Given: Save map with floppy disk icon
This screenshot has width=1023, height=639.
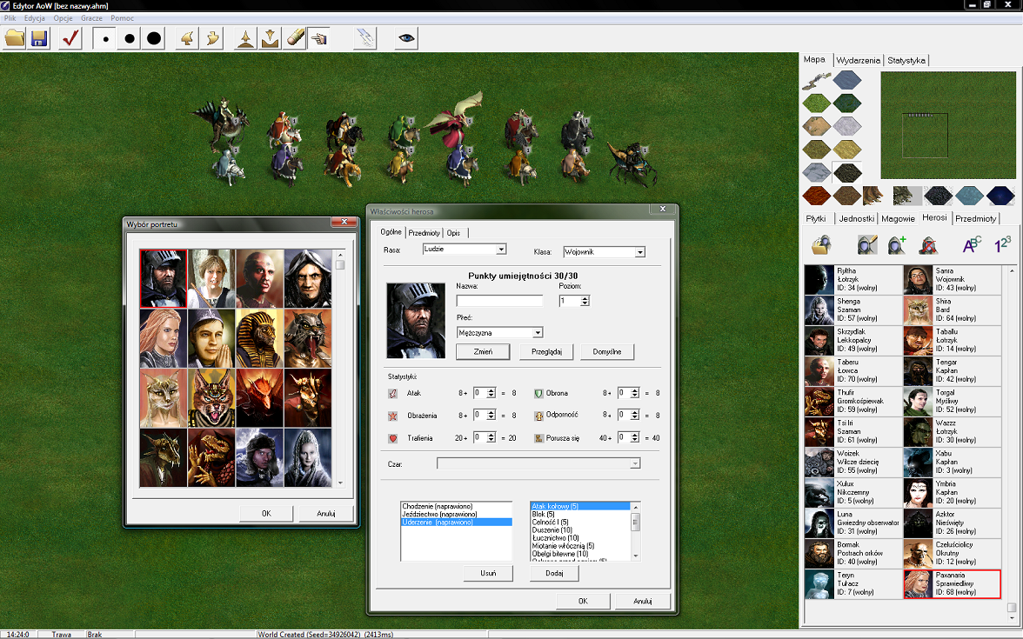Looking at the screenshot, I should 39,38.
